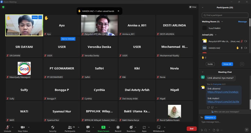Open the Everyone recipient dropdown in chat
251x133 pixels.
pos(210,118)
